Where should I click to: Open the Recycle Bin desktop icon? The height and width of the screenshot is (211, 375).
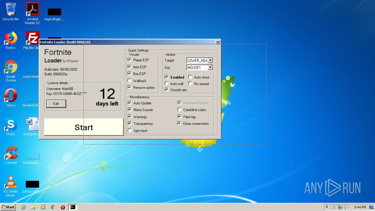click(x=11, y=12)
